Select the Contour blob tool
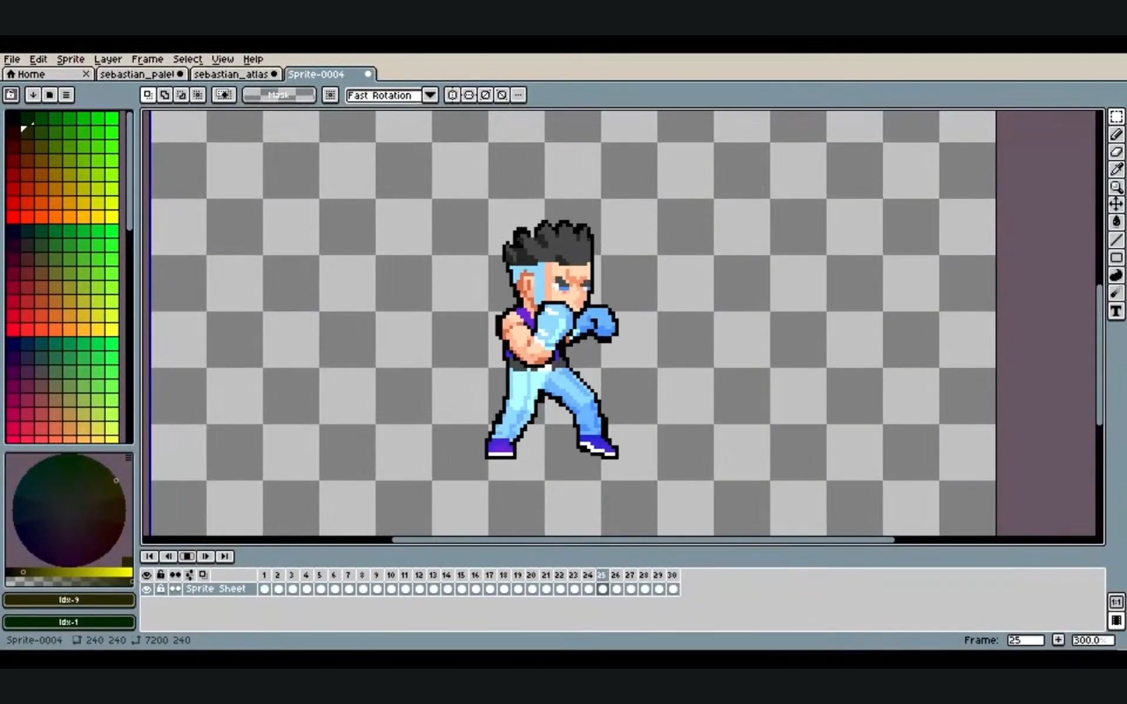Viewport: 1127px width, 704px height. [1116, 275]
